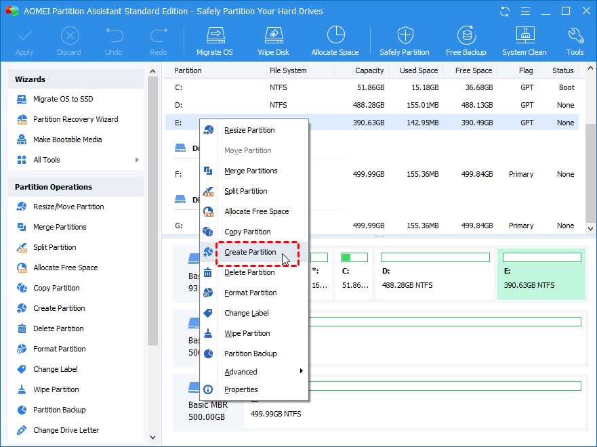
Task: Open the Wipe Disk tool
Action: click(x=273, y=41)
